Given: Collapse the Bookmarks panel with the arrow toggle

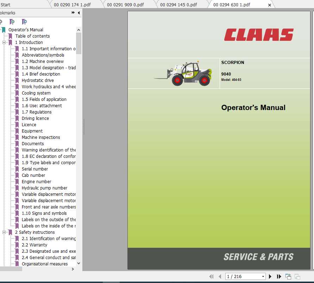Looking at the screenshot, I should [x=79, y=13].
